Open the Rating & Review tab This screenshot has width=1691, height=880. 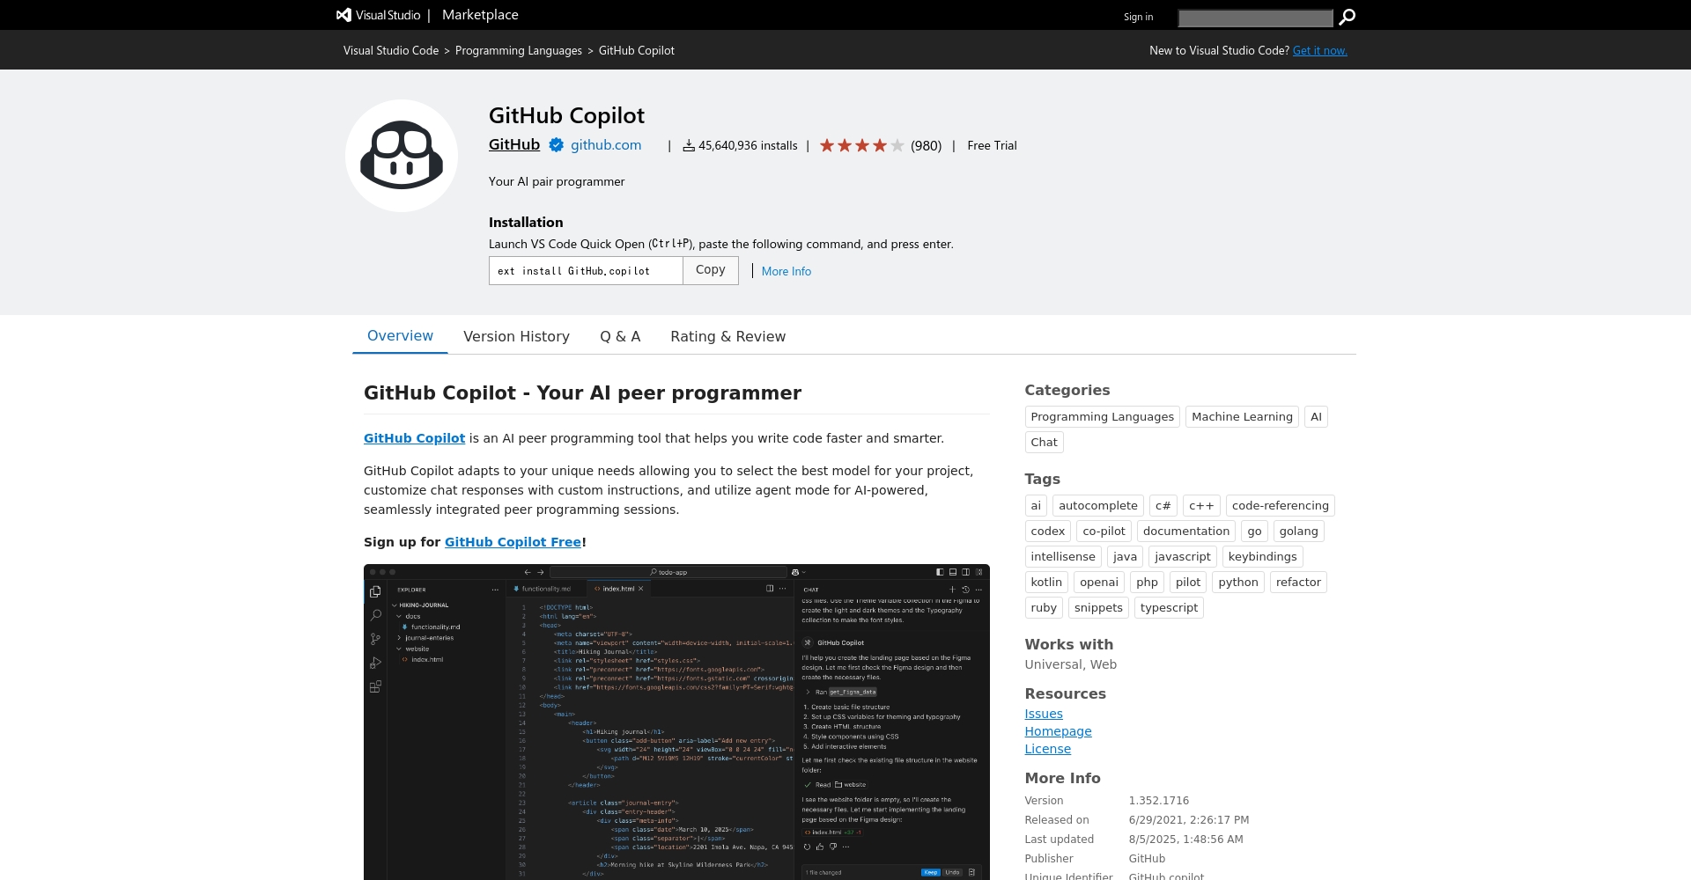pyautogui.click(x=727, y=336)
